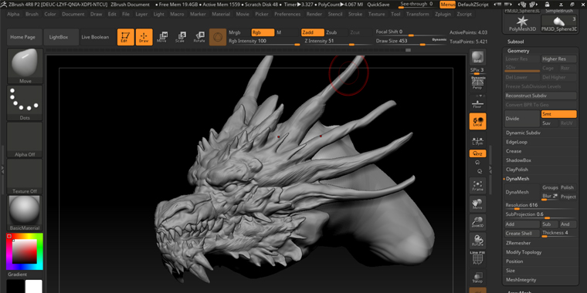Expand the Subtool palette section
The image size is (587, 293).
click(515, 42)
